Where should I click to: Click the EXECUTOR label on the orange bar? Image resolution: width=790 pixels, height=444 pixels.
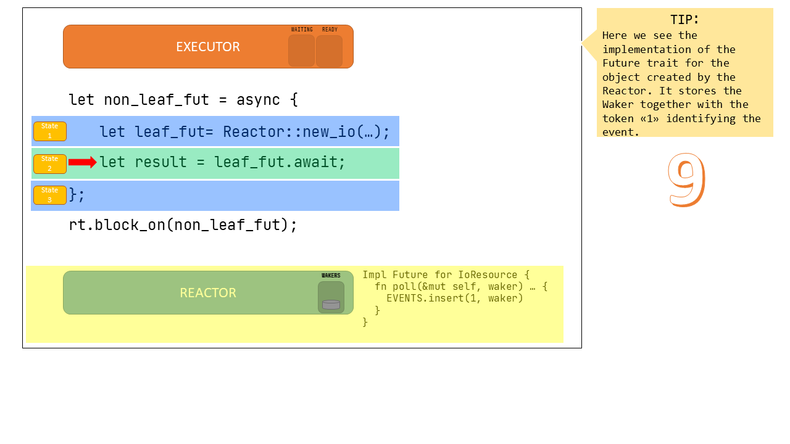208,47
